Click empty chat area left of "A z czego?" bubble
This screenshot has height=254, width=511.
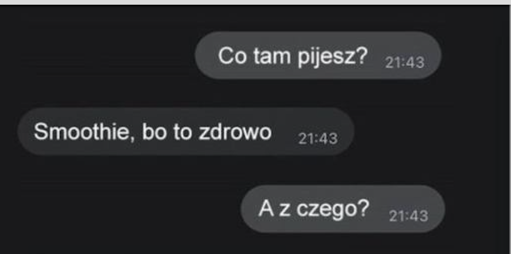pyautogui.click(x=121, y=209)
